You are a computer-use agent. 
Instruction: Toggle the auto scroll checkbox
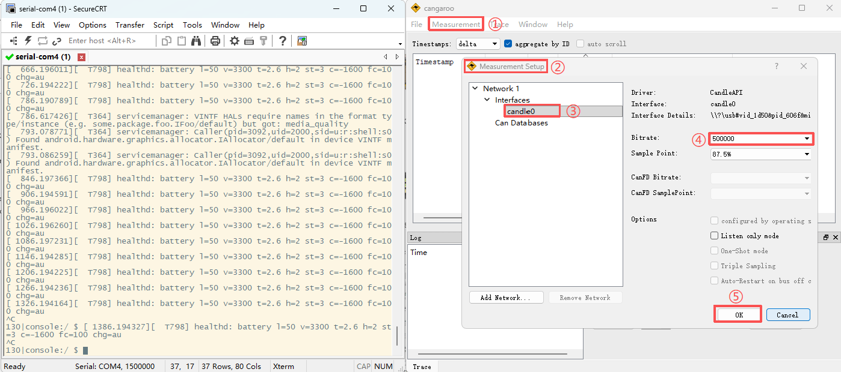pyautogui.click(x=580, y=44)
